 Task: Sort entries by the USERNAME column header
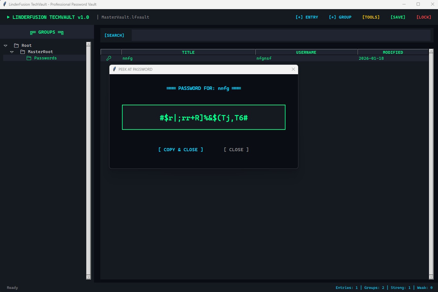point(306,52)
